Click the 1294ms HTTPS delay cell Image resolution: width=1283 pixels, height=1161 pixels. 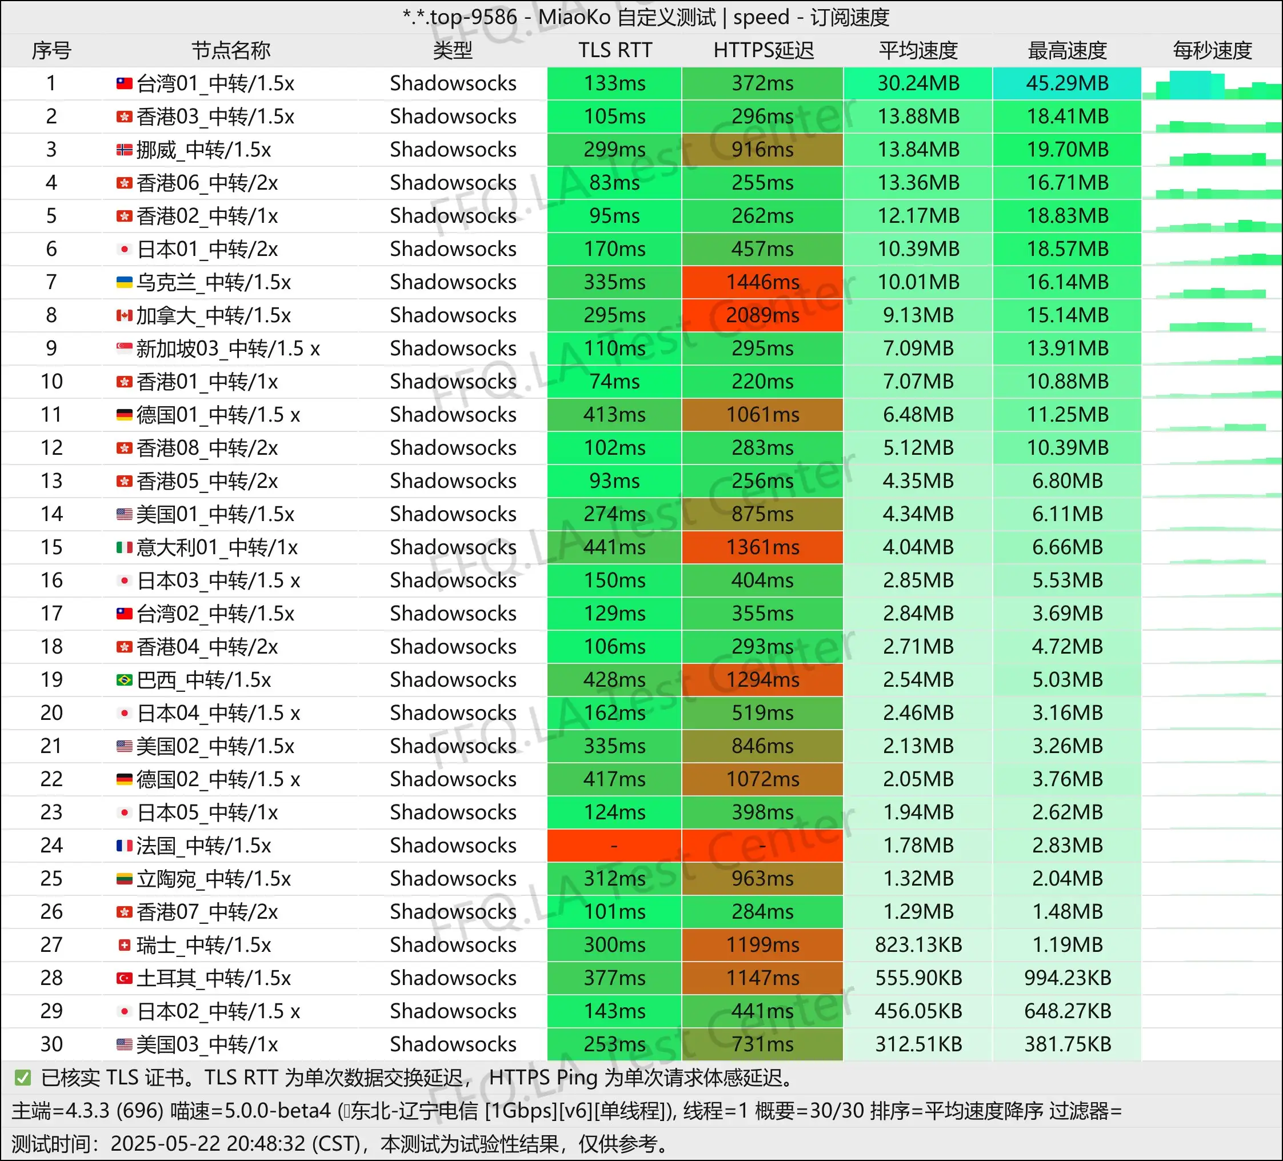[762, 679]
